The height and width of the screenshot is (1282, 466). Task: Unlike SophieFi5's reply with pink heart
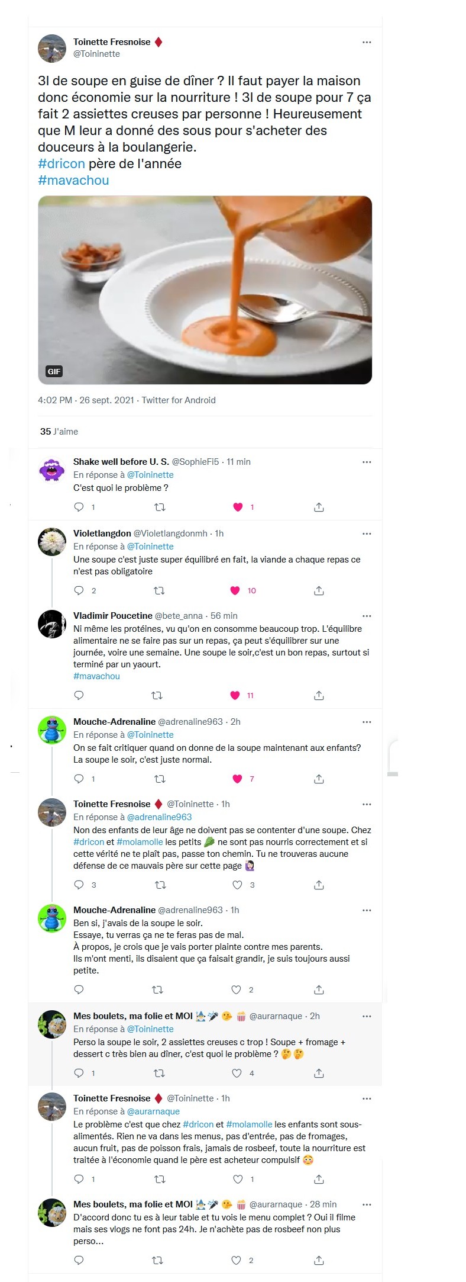click(x=238, y=507)
